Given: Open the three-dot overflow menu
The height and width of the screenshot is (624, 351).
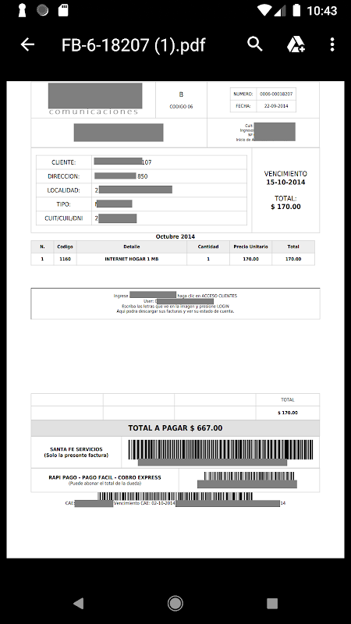Looking at the screenshot, I should pyautogui.click(x=332, y=44).
